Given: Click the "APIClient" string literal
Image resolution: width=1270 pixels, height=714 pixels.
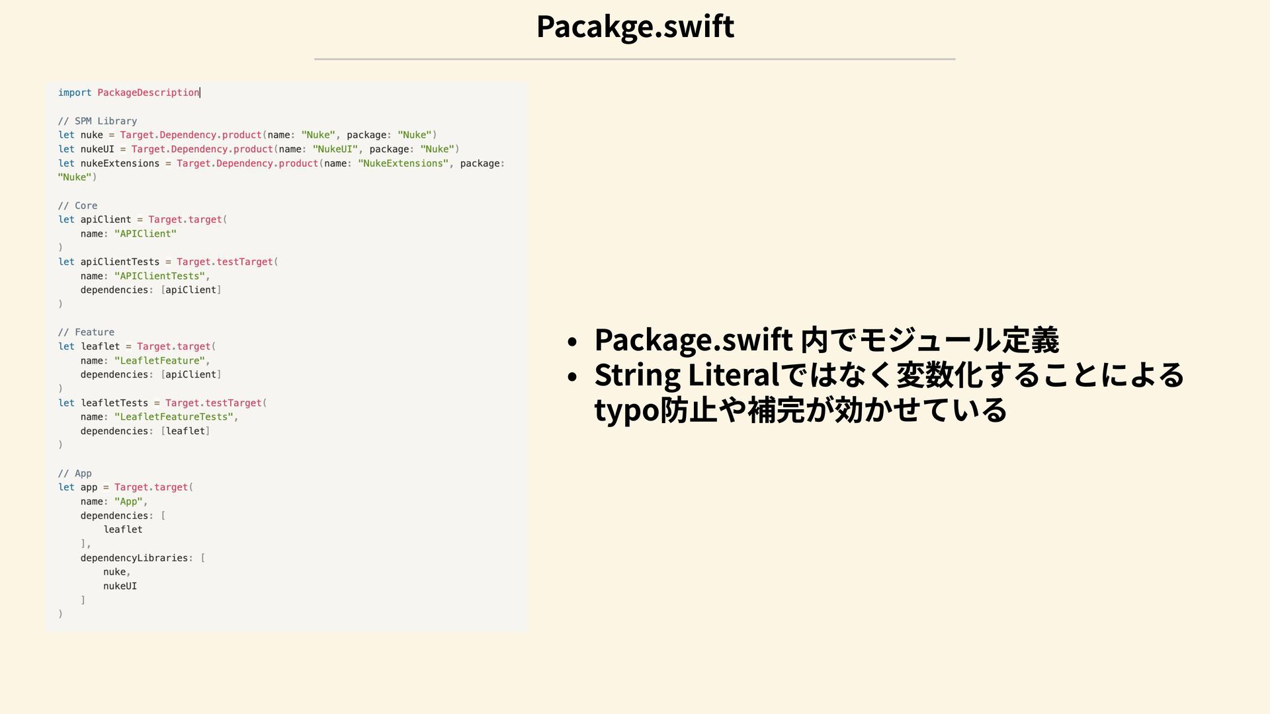Looking at the screenshot, I should pos(145,234).
